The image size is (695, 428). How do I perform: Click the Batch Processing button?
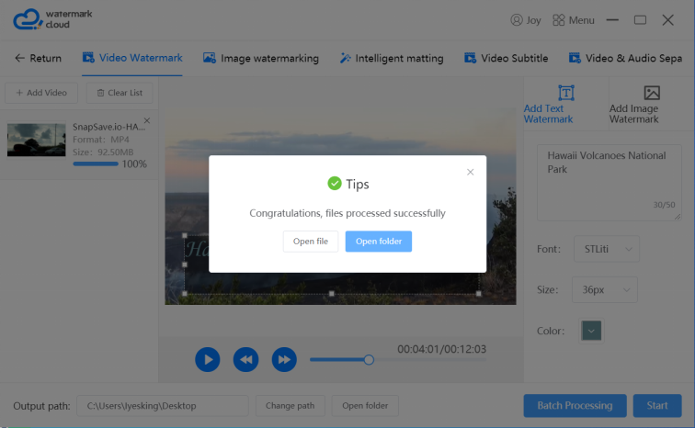(575, 405)
